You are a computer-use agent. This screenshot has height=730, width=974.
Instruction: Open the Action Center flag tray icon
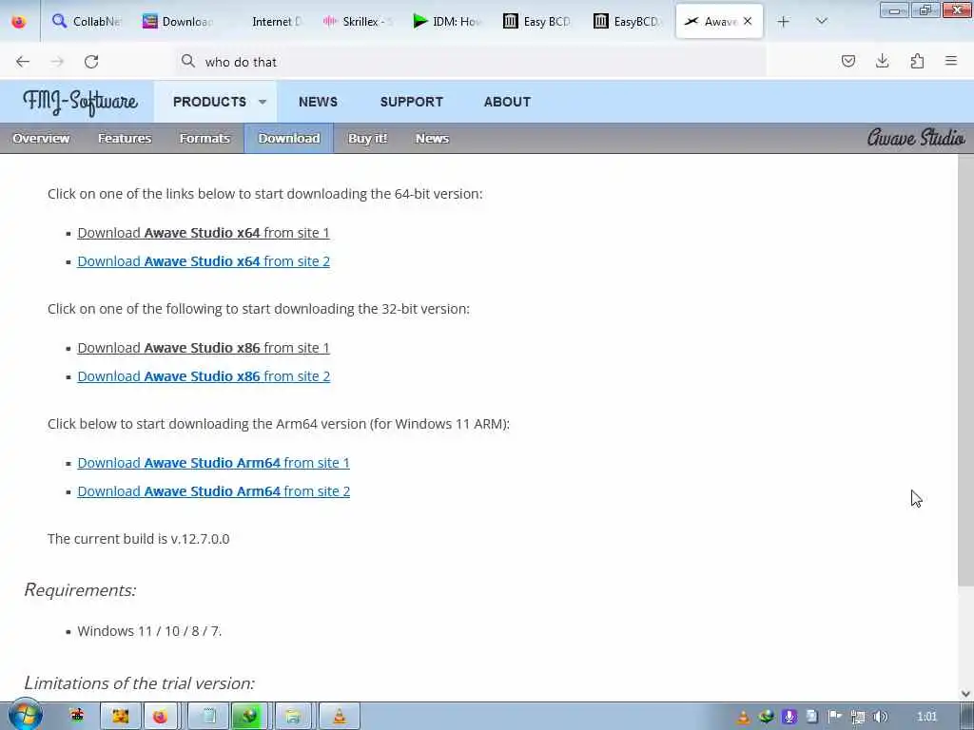[x=835, y=717]
